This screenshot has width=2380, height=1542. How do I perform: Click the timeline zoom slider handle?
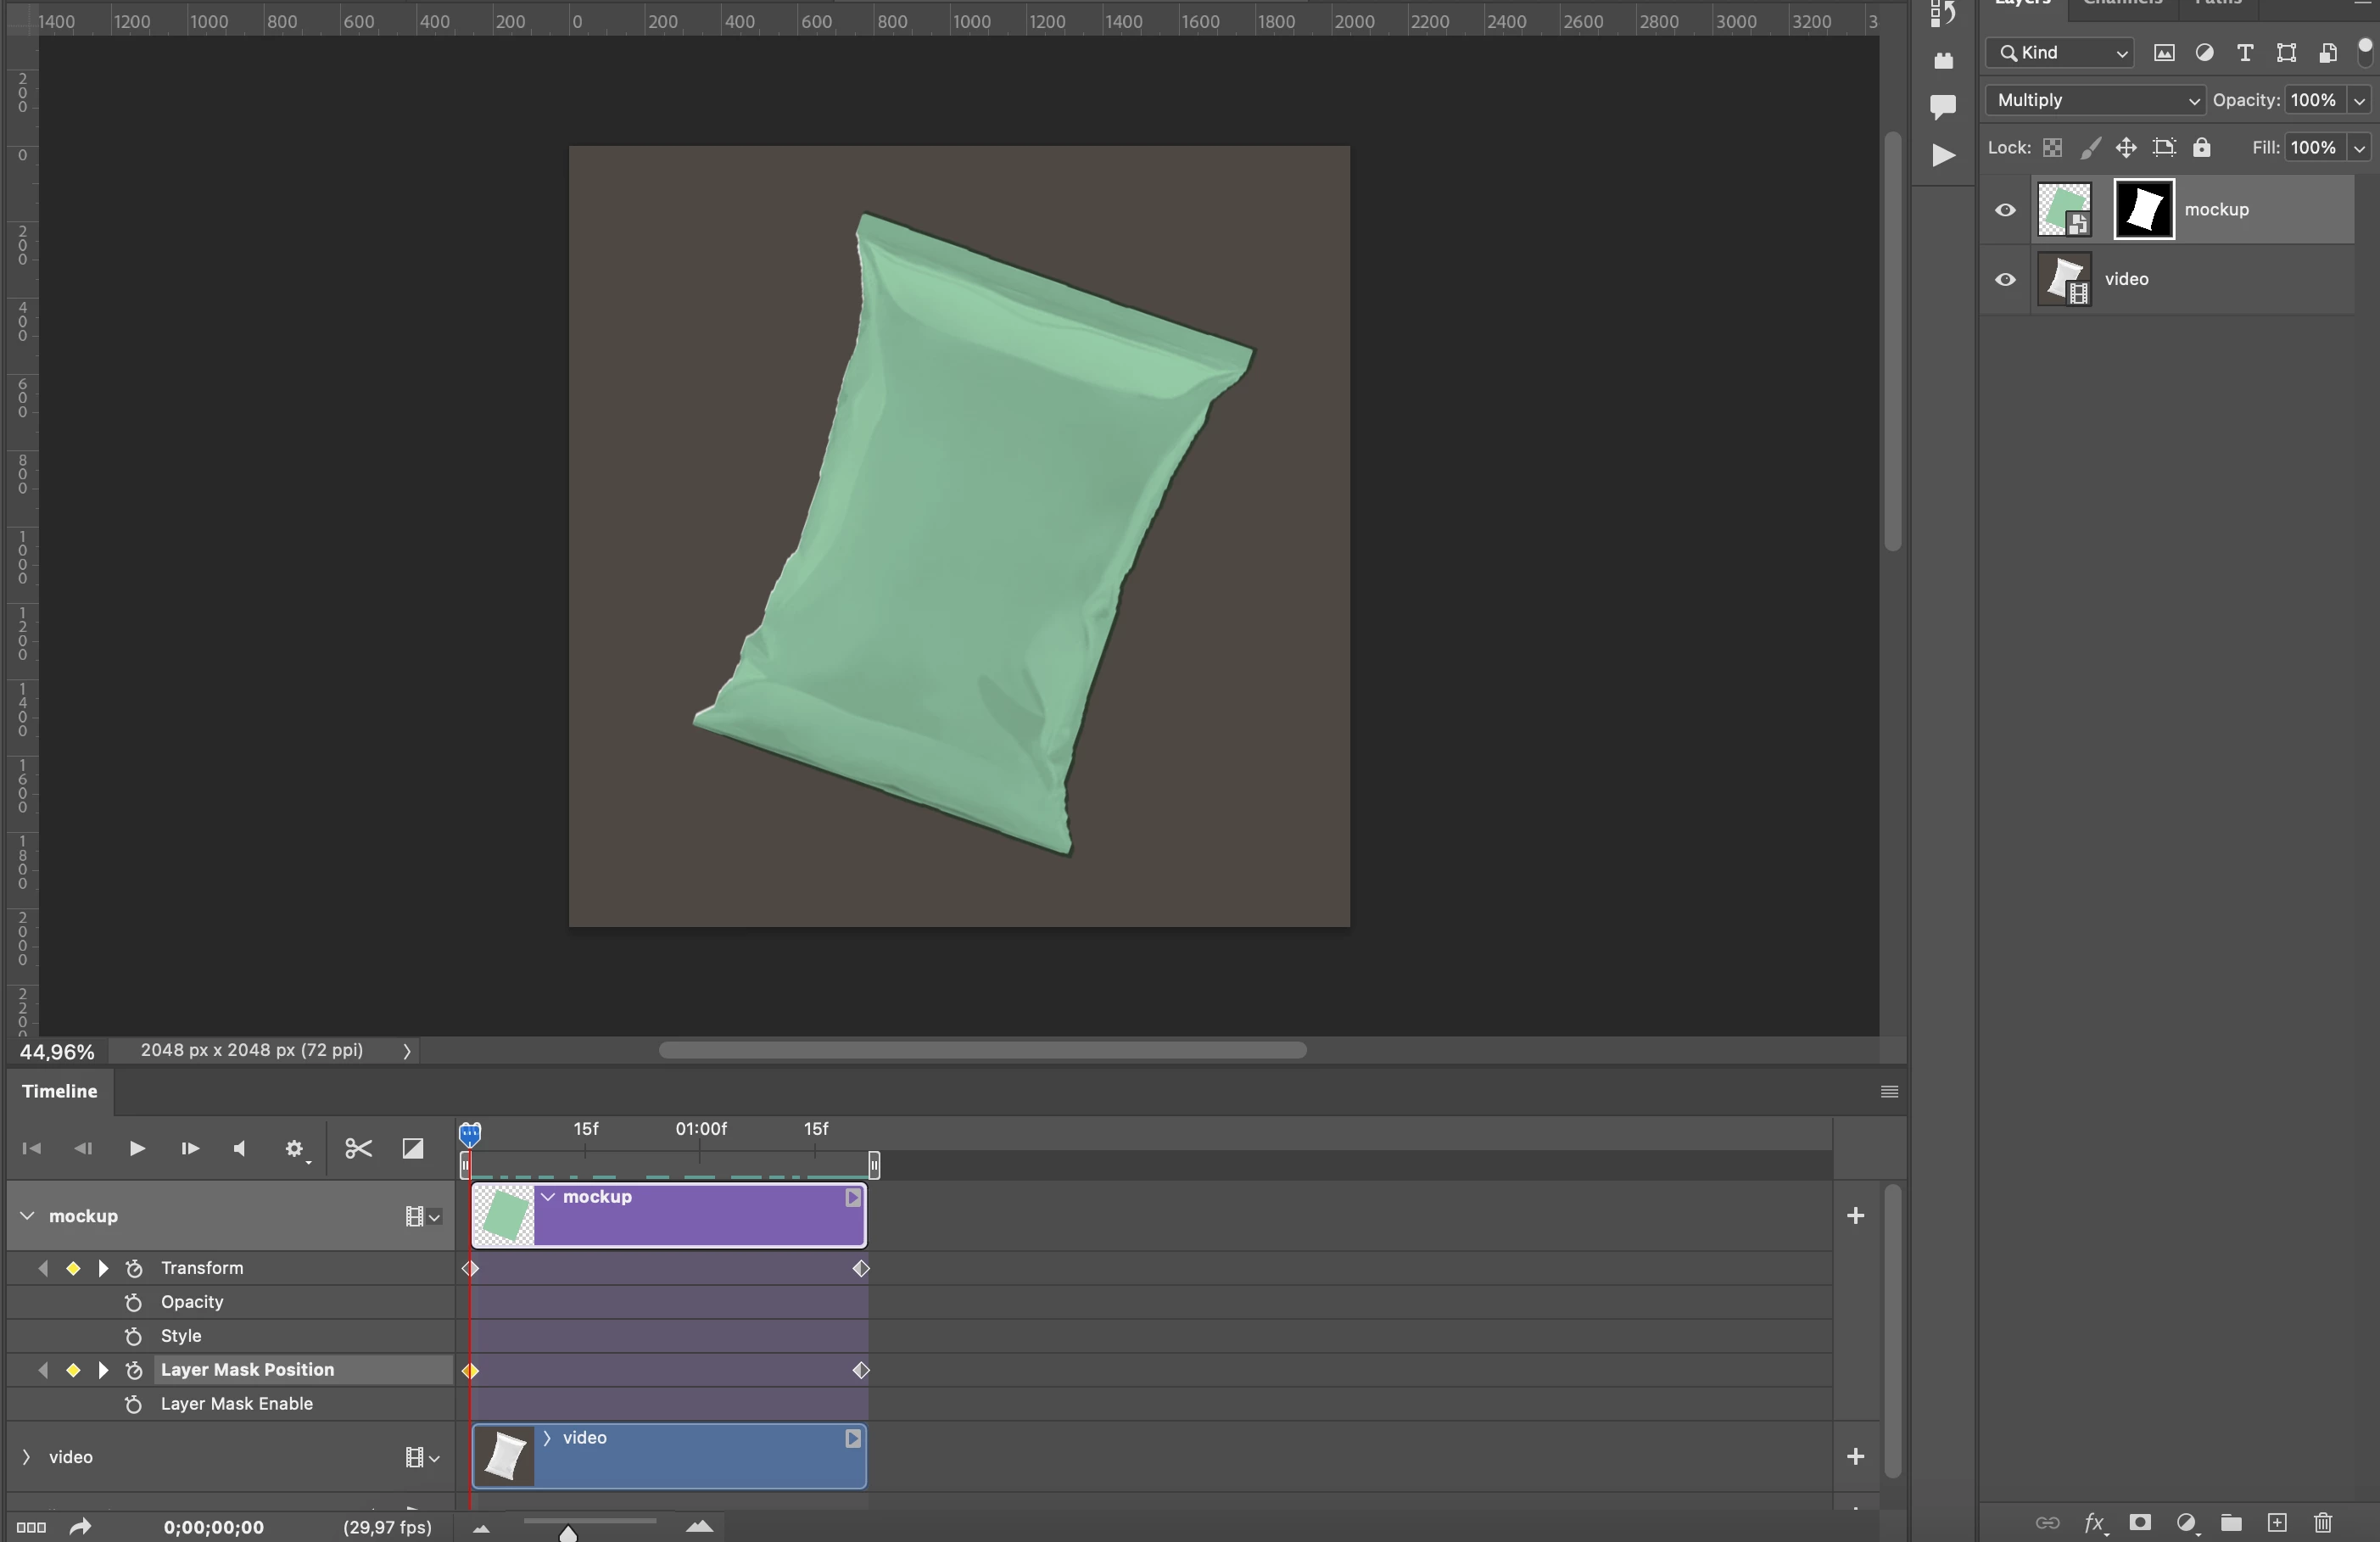click(568, 1532)
